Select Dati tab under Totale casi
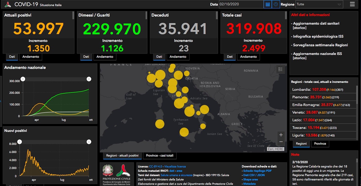This screenshot has width=361, height=186. click(230, 57)
